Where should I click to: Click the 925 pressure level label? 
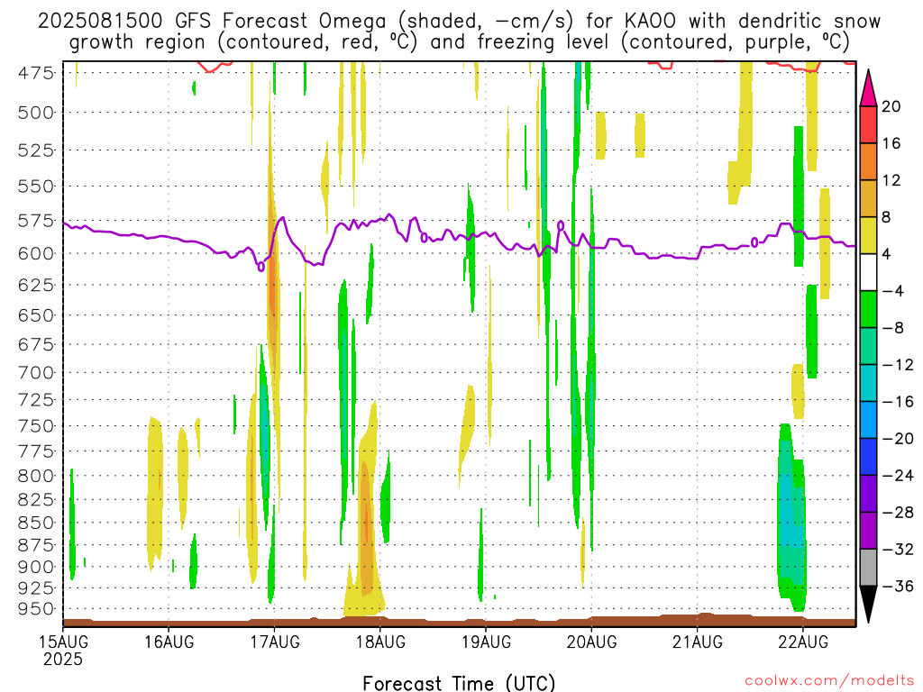(36, 587)
